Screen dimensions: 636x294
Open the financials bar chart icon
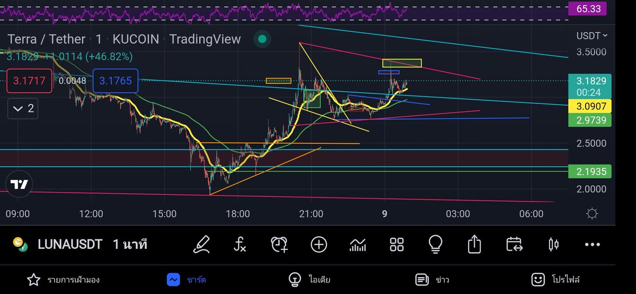point(358,245)
